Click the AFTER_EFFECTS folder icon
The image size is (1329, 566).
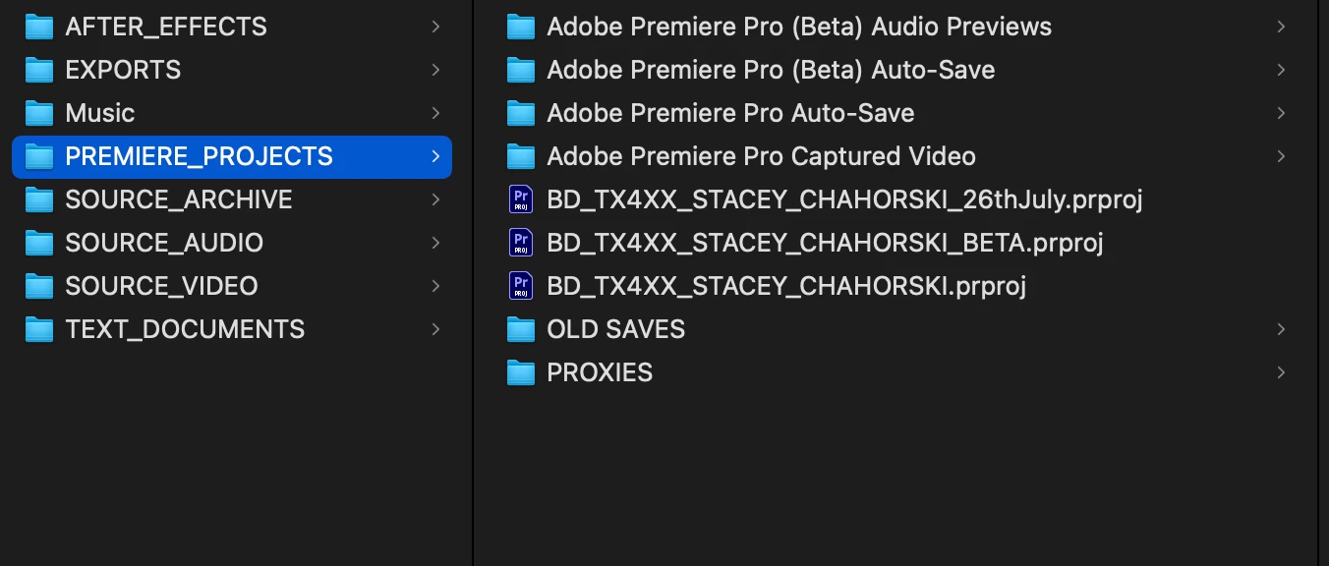point(39,27)
